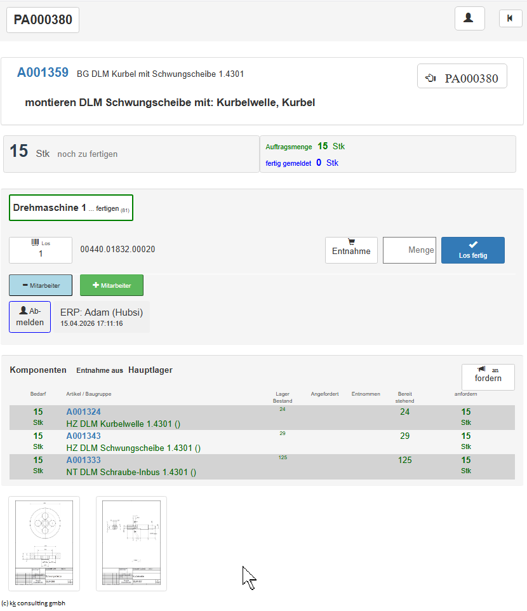Open component link A001343

83,436
